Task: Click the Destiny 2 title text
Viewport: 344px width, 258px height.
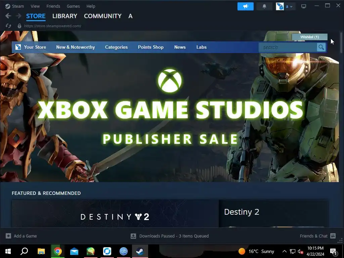Action: (242, 212)
